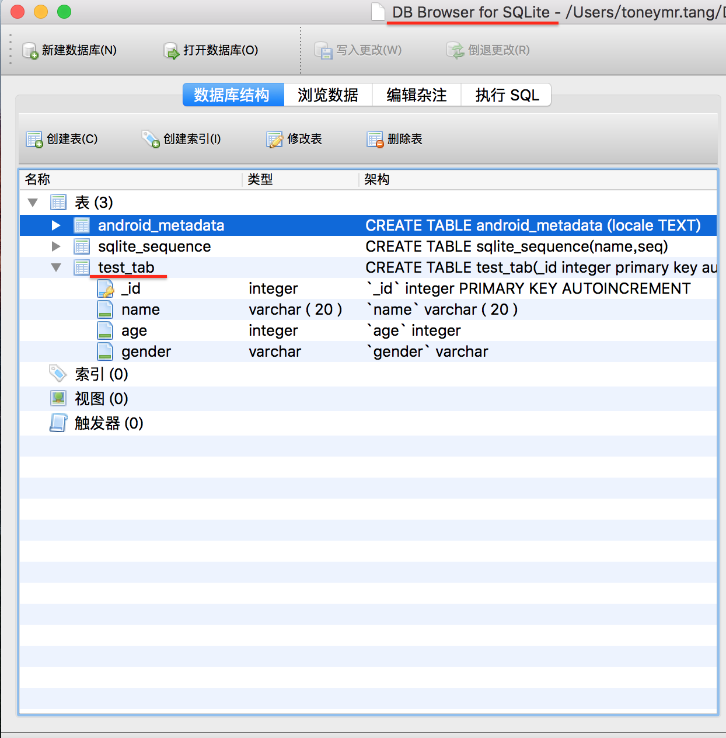Viewport: 726px width, 738px height.
Task: Select the name varchar column row
Action: 140,309
